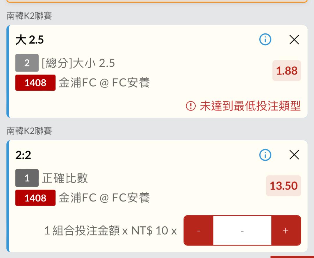Image resolution: width=314 pixels, height=258 pixels.
Task: Click the 大 2.5 selection title
Action: click(x=30, y=39)
